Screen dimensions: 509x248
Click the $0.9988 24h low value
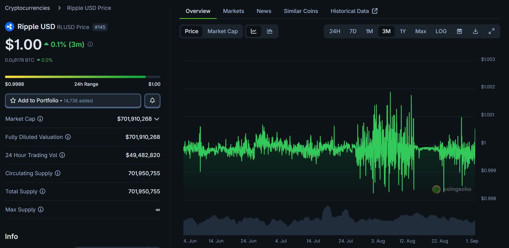click(x=15, y=84)
